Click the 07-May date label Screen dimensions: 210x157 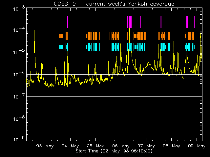[x=146, y=146]
